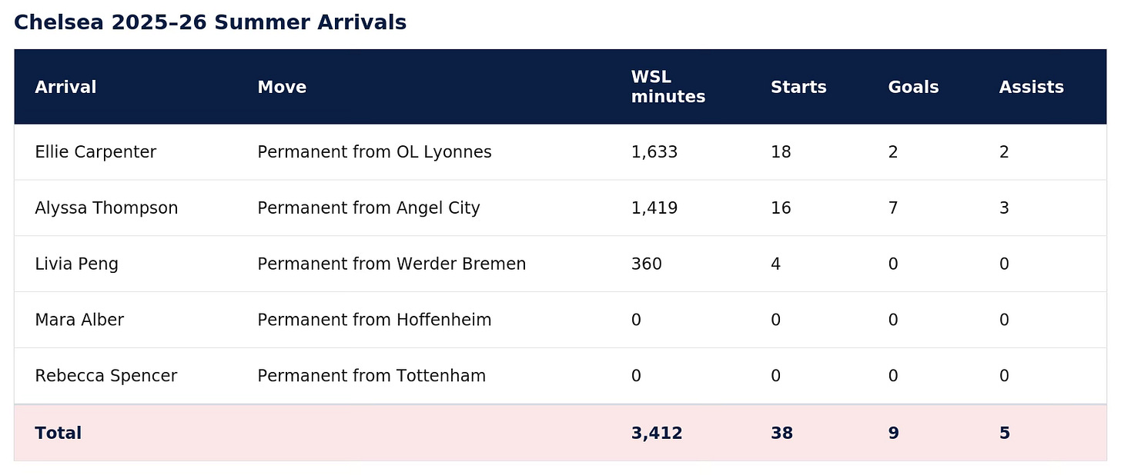Click Alyssa Thompson's 7 goals value
1121x475 pixels.
point(893,208)
